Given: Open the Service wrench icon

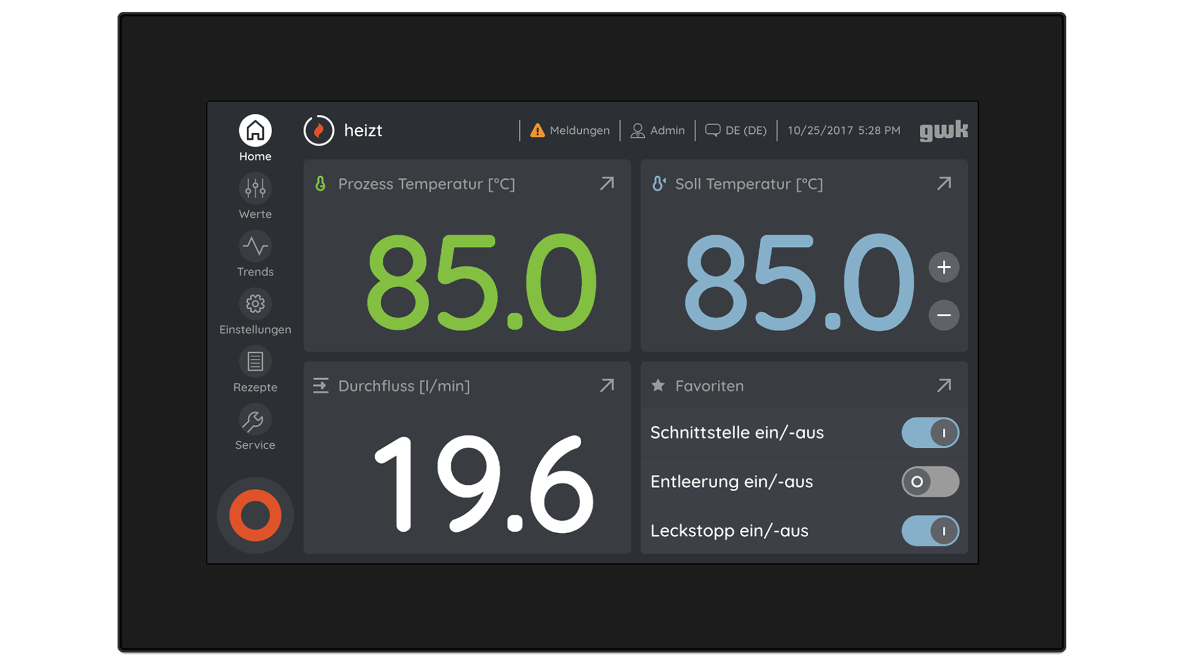Looking at the screenshot, I should tap(255, 420).
